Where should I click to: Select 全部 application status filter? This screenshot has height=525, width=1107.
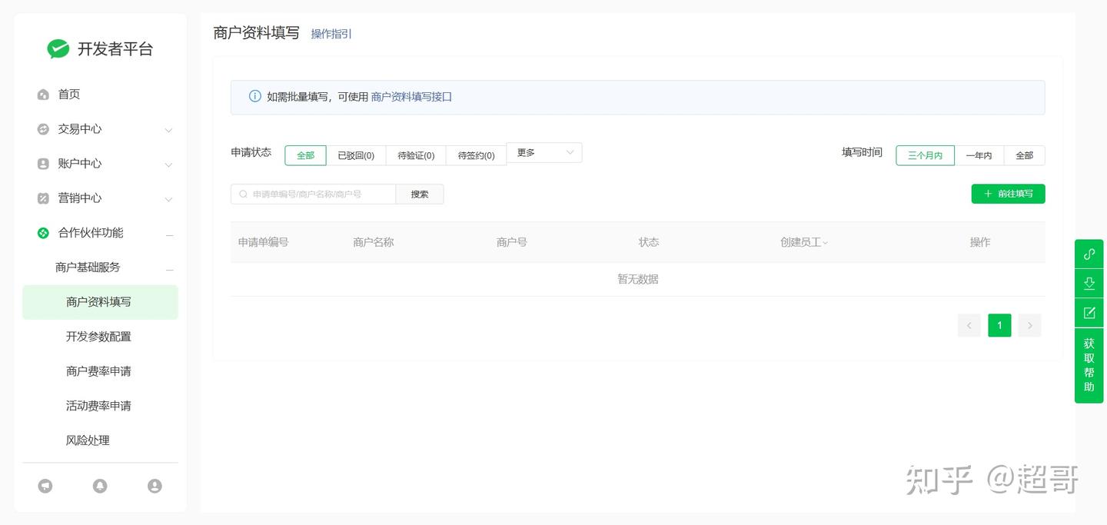(x=305, y=155)
